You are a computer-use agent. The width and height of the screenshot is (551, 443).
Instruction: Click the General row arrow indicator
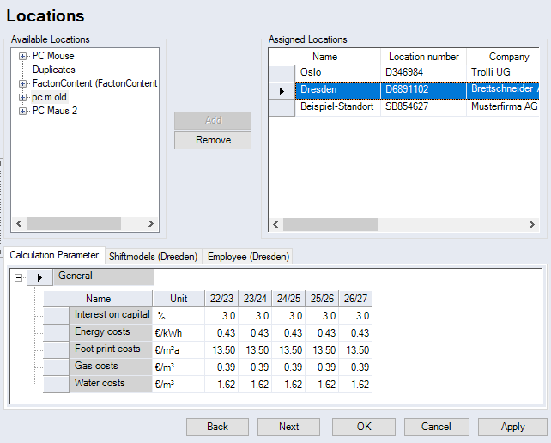(x=39, y=277)
